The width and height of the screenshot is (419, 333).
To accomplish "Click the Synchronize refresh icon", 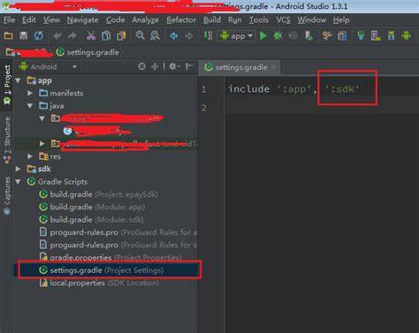I will pyautogui.click(x=38, y=36).
